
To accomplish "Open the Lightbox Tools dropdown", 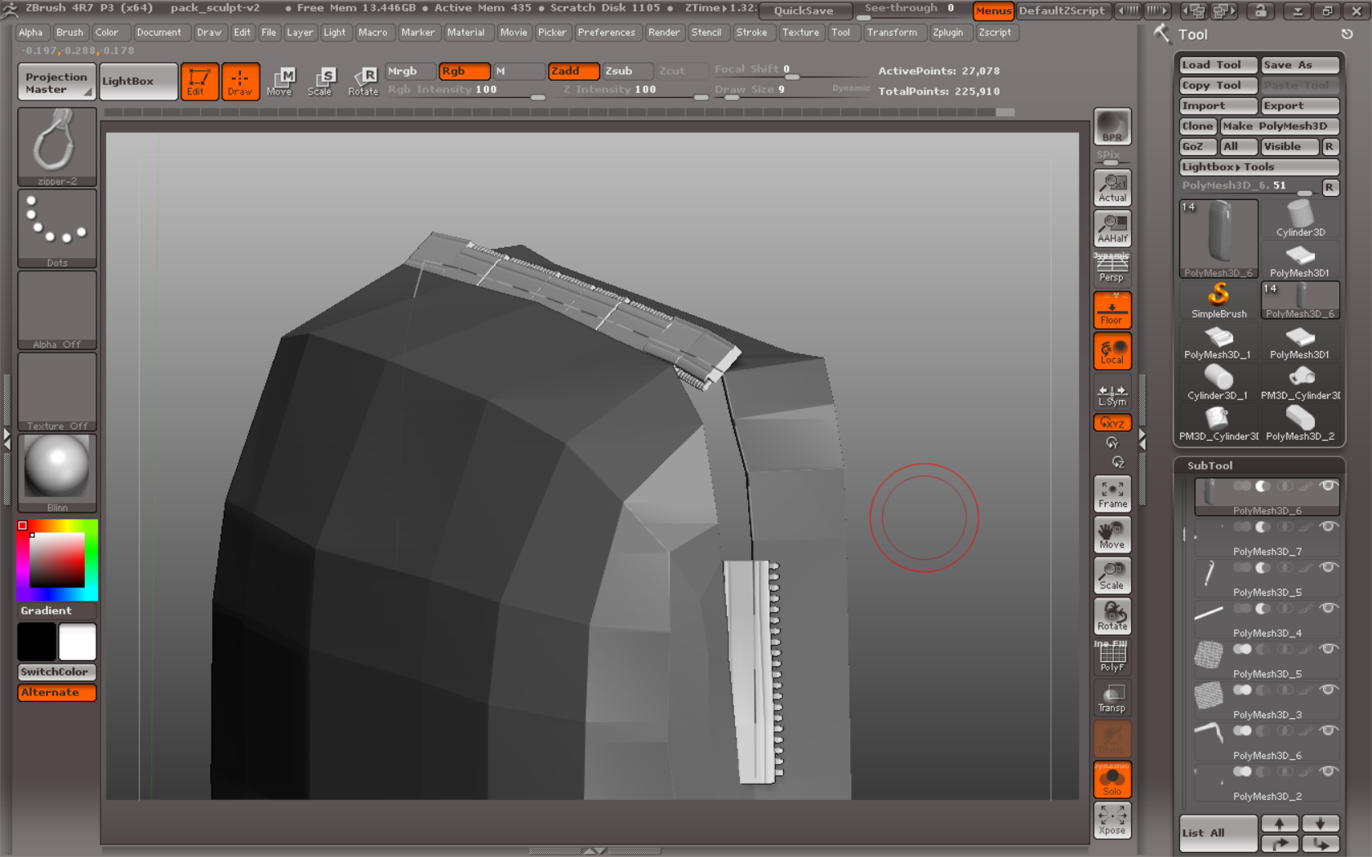I will (x=1258, y=167).
